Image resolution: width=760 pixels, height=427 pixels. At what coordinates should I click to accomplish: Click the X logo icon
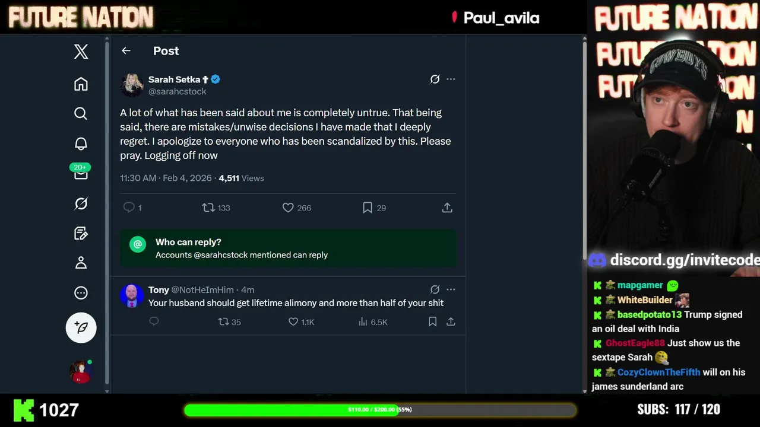[81, 52]
